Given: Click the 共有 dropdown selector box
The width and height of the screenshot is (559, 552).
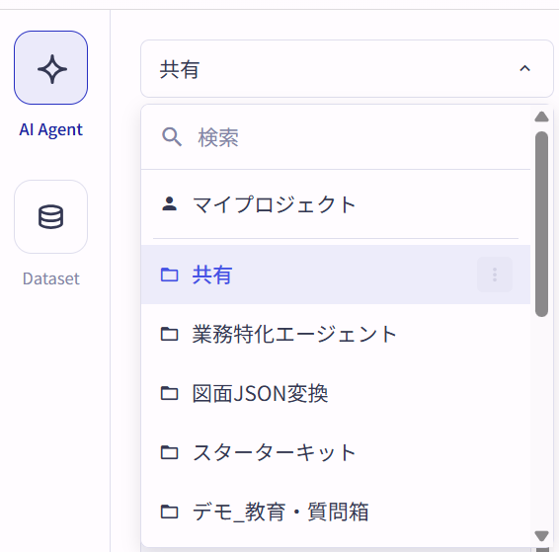Looking at the screenshot, I should [347, 68].
